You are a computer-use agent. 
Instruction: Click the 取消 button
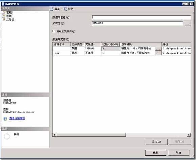(x=179, y=153)
